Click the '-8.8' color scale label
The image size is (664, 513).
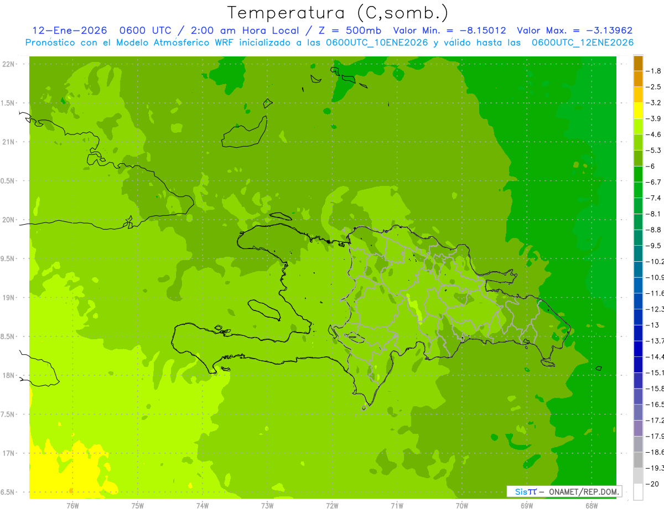coord(654,230)
